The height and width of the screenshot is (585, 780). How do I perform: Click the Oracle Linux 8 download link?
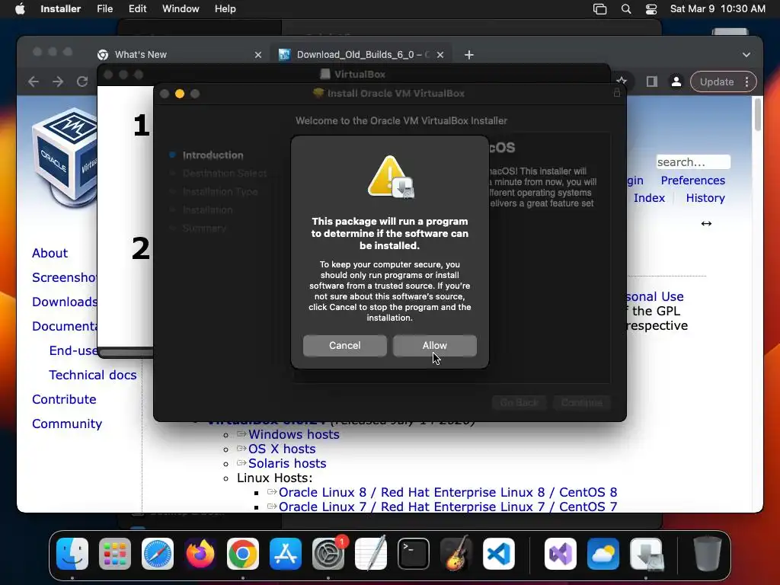pyautogui.click(x=448, y=492)
